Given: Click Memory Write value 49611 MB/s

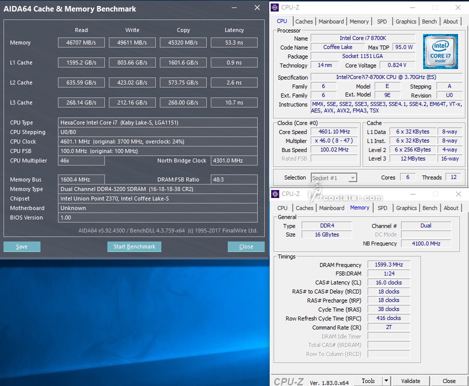Looking at the screenshot, I should coord(132,42).
